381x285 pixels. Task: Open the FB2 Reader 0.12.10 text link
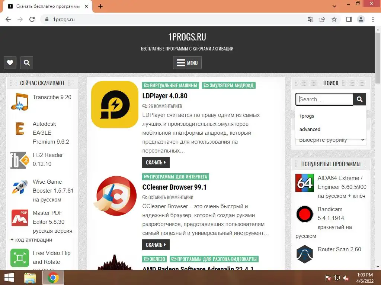tap(48, 160)
